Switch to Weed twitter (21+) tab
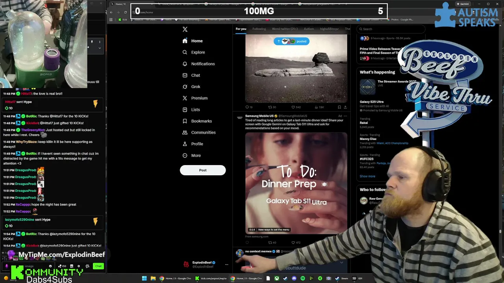 coord(285,29)
